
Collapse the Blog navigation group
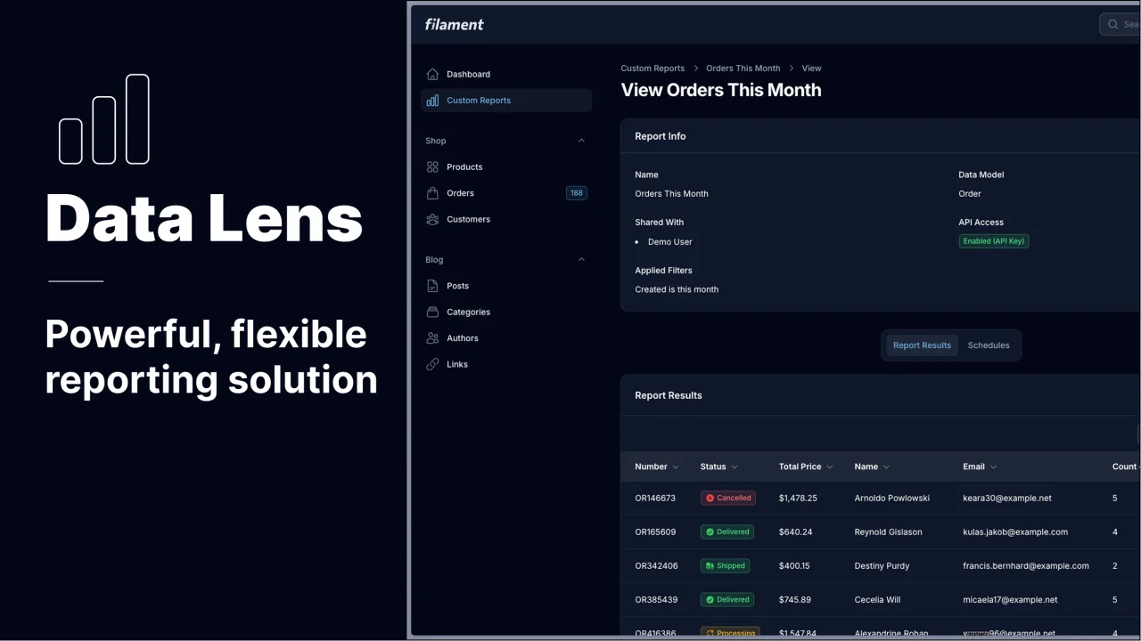581,259
